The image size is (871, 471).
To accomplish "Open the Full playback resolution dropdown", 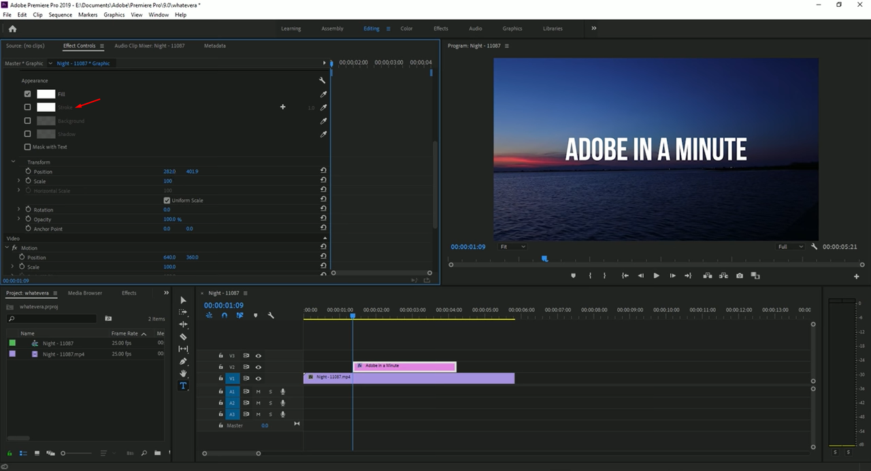I will pos(791,246).
